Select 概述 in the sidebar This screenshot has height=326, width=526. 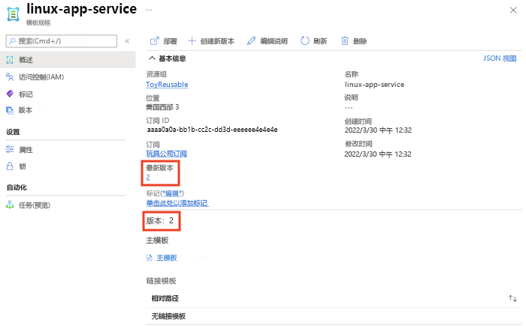coord(68,59)
